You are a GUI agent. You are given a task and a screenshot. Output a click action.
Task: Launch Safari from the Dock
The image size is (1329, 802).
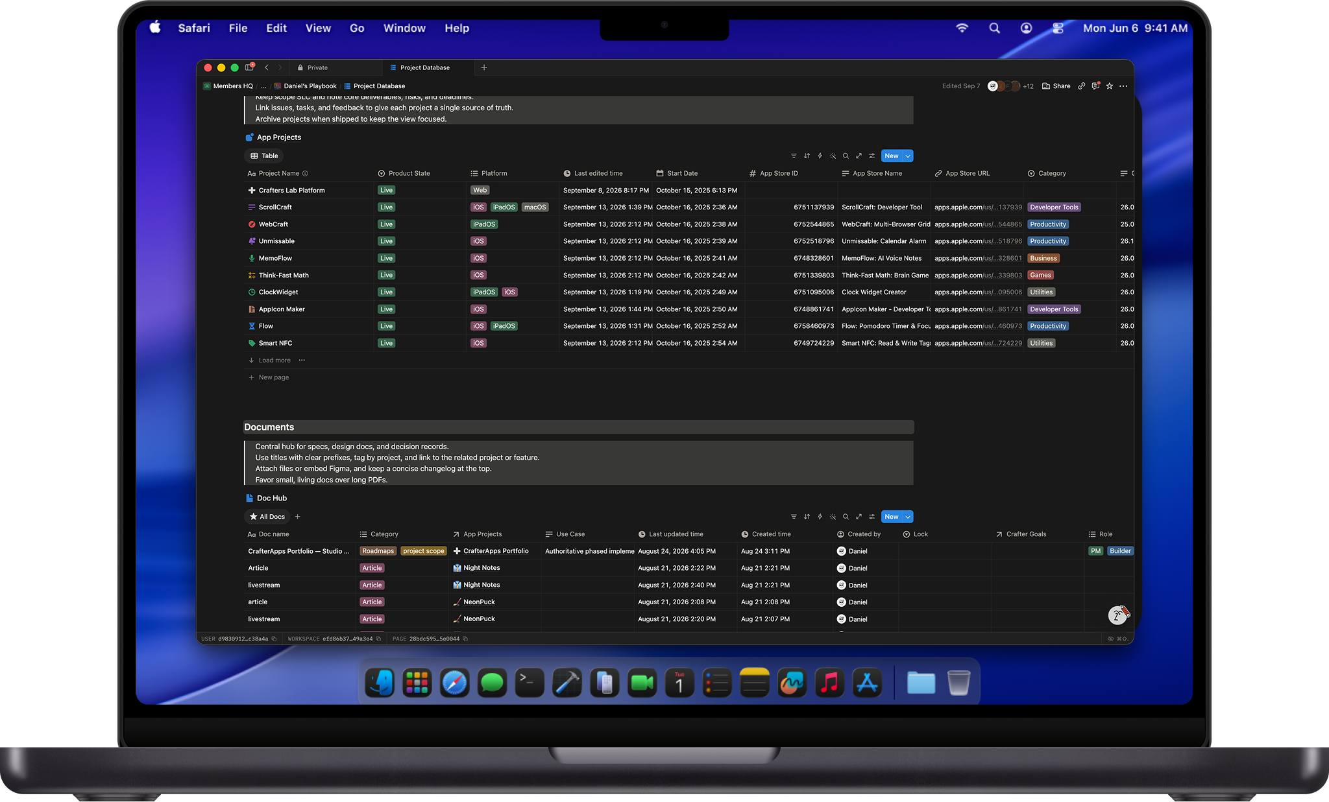coord(454,683)
